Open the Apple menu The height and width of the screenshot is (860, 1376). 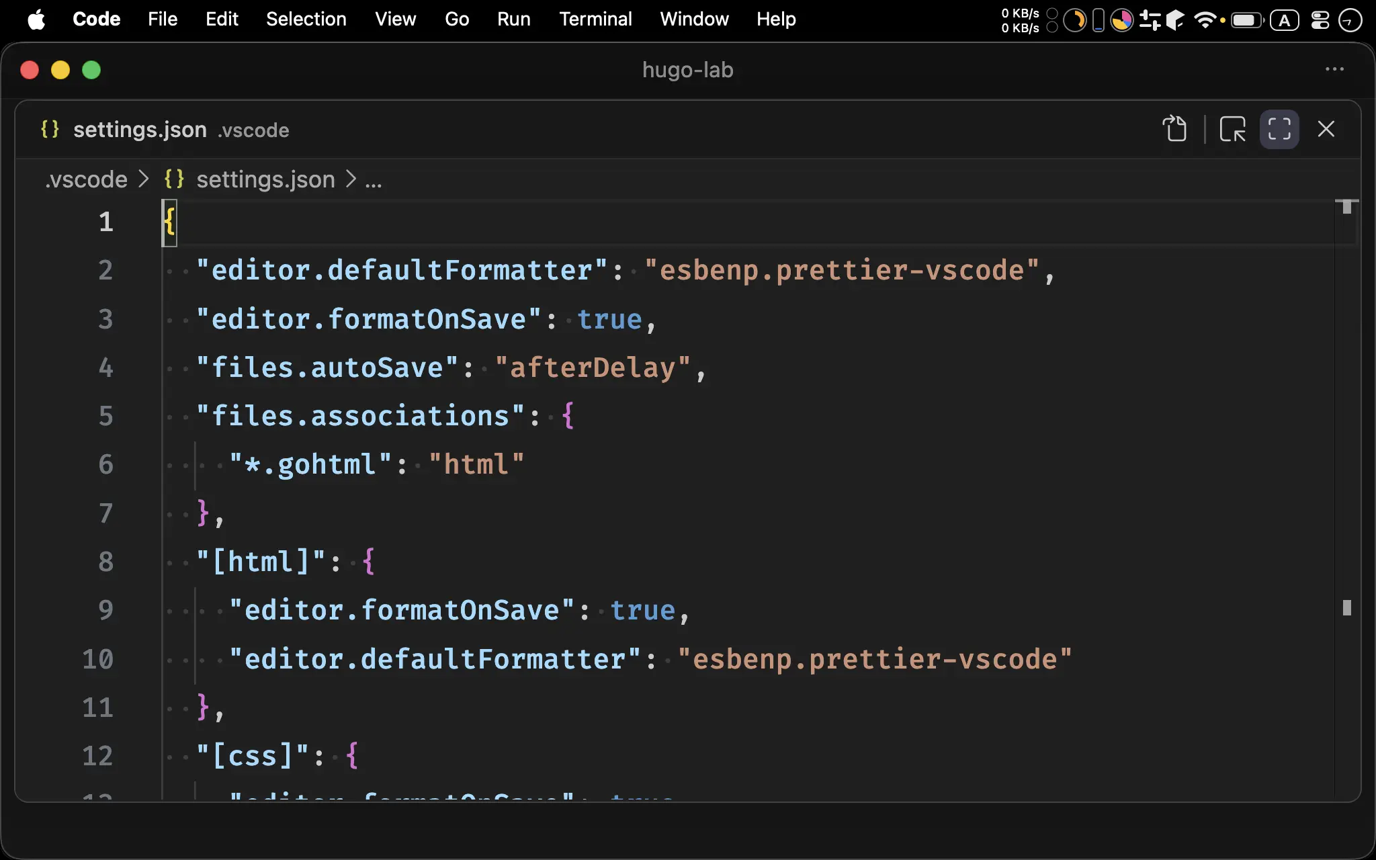[x=36, y=19]
